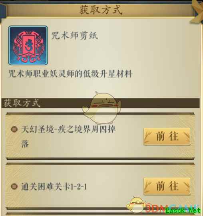The height and width of the screenshot is (216, 203).
Task: Tap 前往 for the 天幻圣境 drop source
Action: click(167, 136)
